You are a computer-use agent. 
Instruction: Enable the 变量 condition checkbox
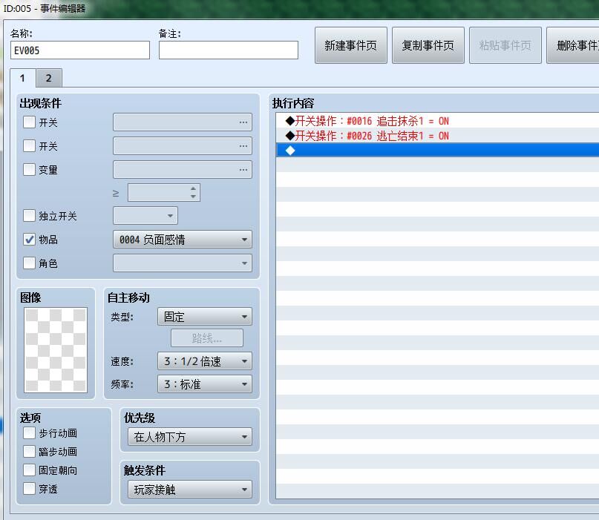click(x=29, y=170)
